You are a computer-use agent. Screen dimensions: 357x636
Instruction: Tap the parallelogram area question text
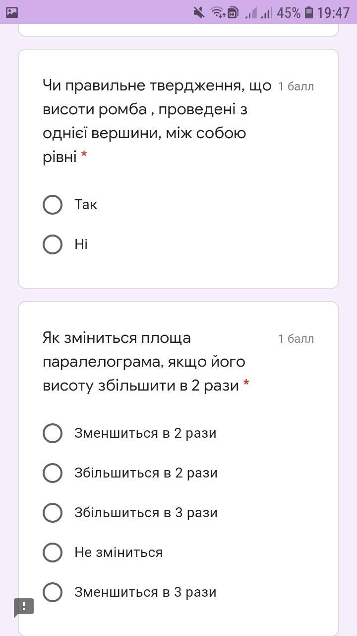(x=144, y=362)
